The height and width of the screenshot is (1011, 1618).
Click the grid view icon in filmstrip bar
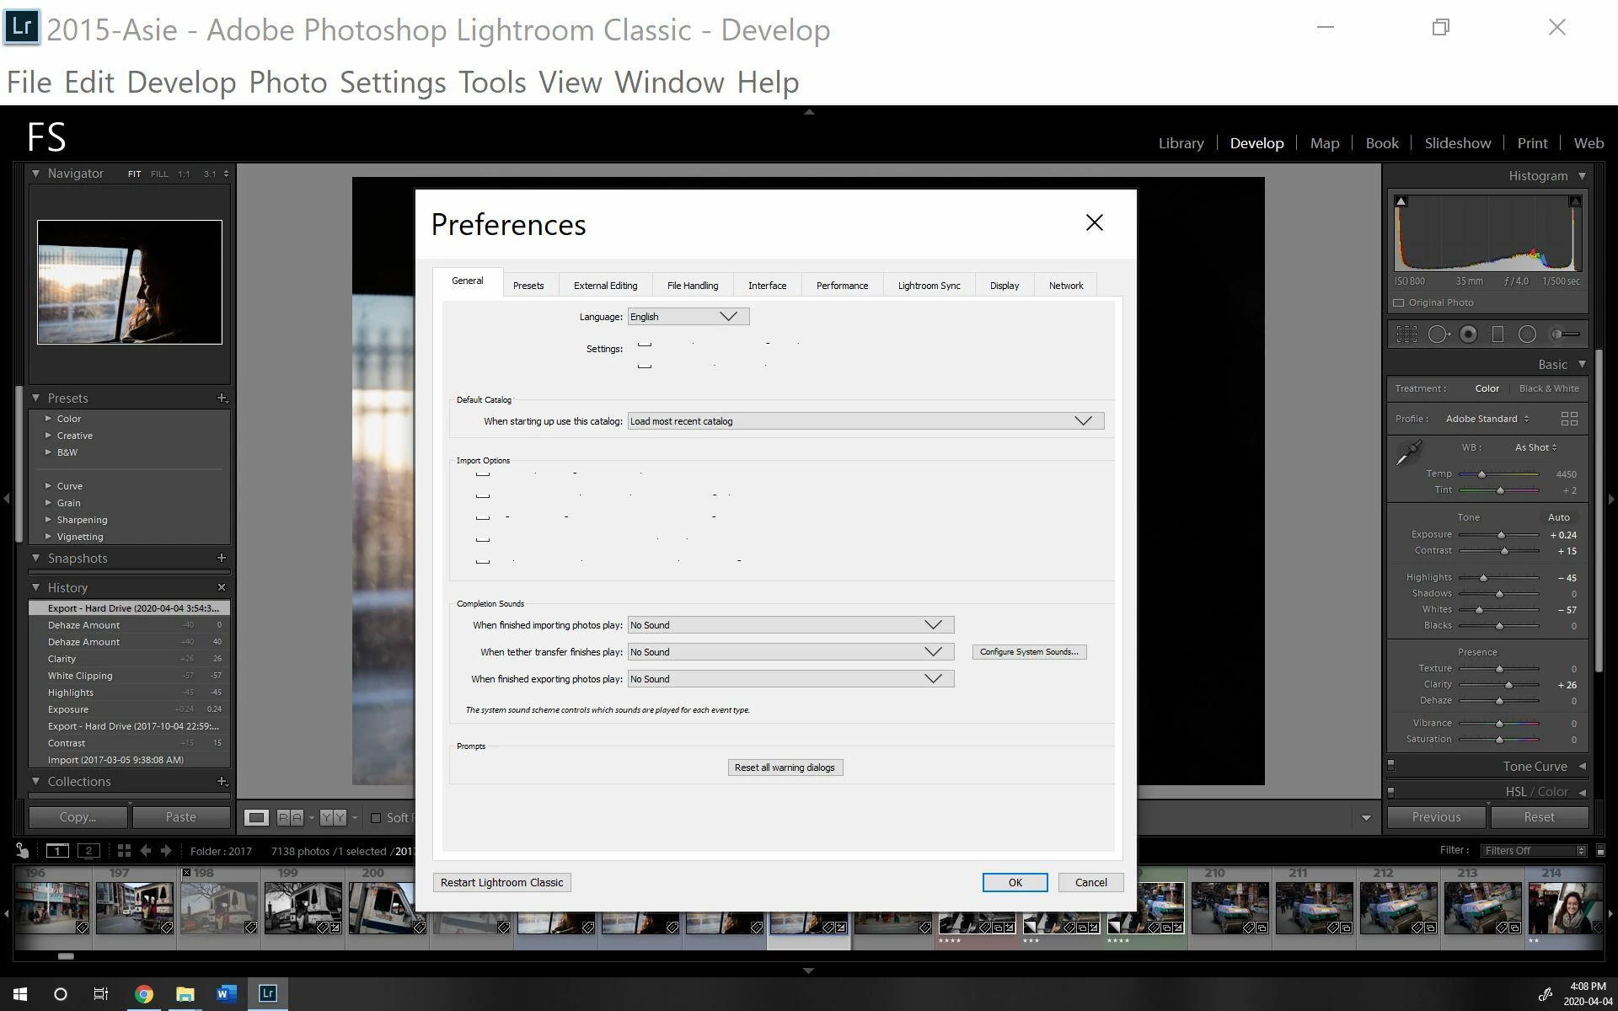124,851
